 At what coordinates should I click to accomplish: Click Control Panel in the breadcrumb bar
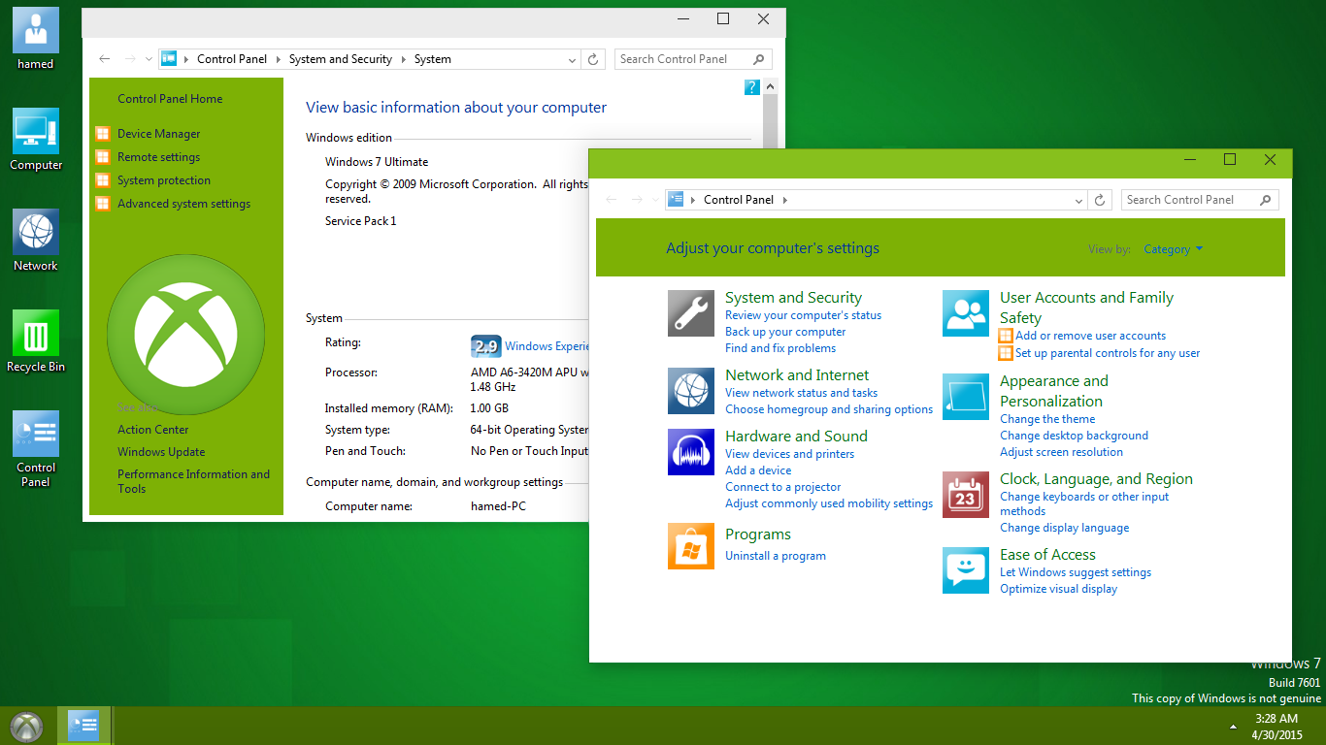click(739, 199)
